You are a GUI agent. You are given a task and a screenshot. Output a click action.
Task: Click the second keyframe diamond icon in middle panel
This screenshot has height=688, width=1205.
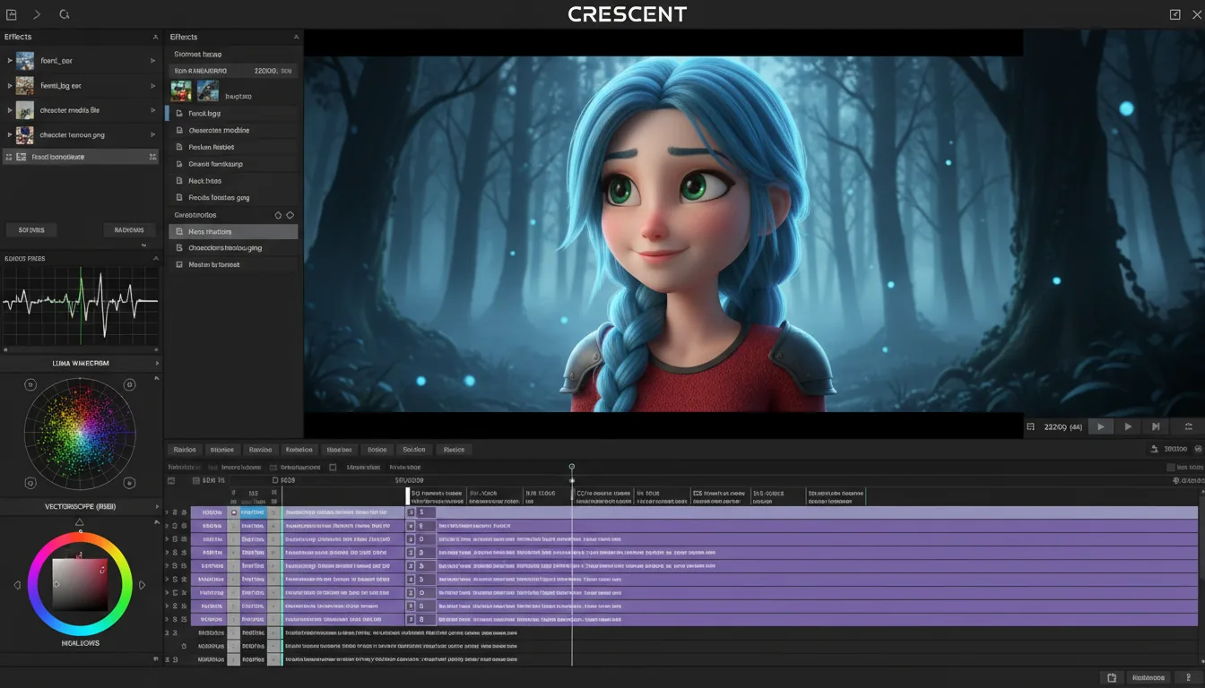pos(290,216)
